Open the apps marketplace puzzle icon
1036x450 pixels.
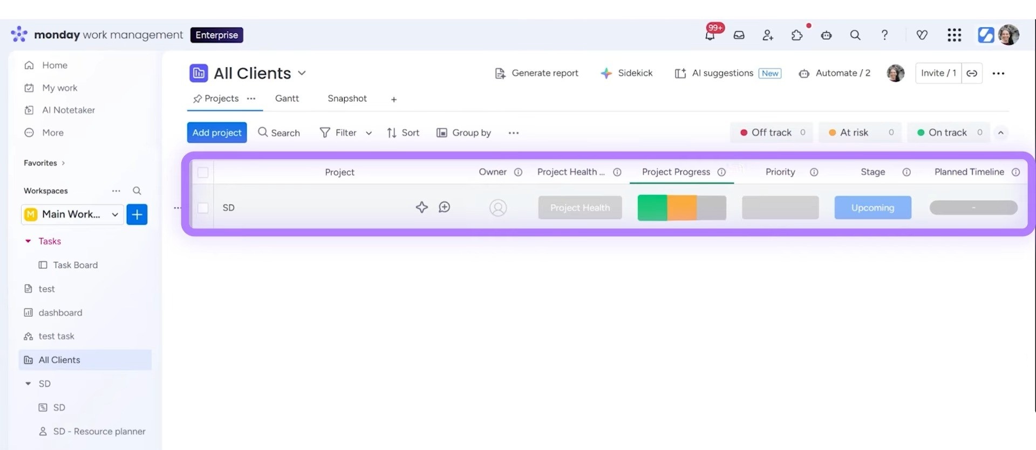coord(796,36)
